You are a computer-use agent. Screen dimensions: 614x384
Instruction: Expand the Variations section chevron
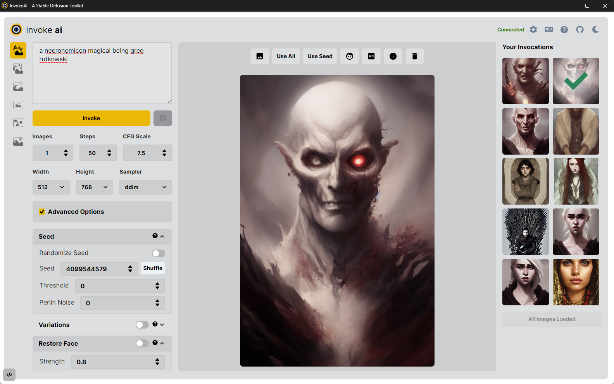(162, 325)
